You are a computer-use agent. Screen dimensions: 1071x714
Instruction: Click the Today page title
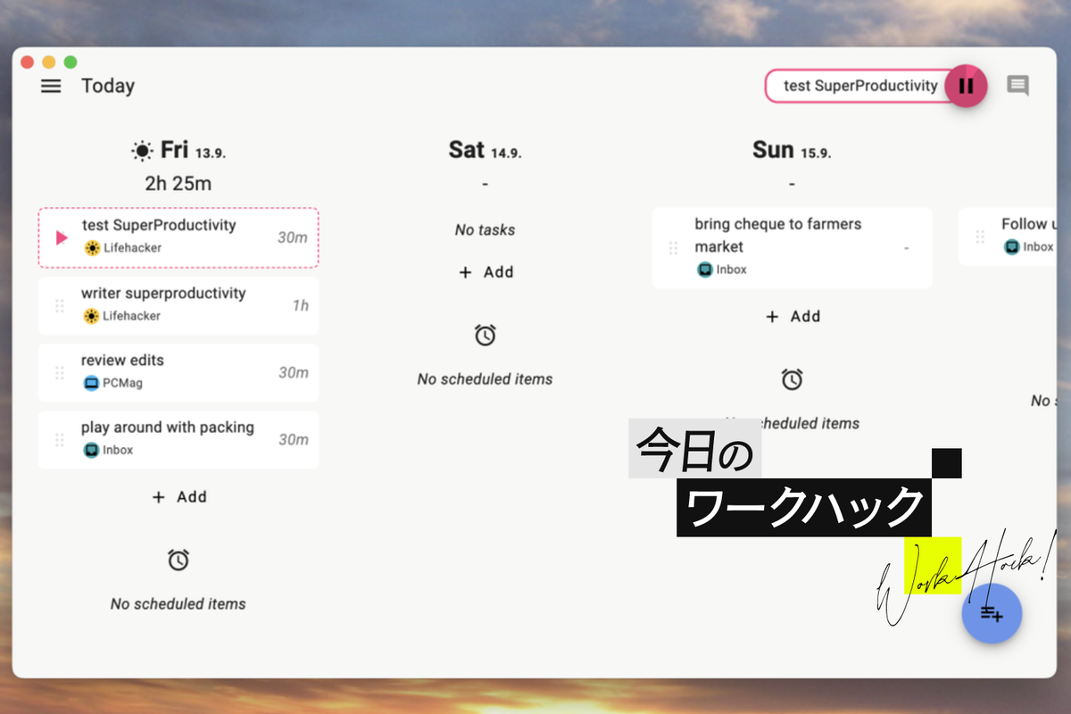tap(108, 86)
